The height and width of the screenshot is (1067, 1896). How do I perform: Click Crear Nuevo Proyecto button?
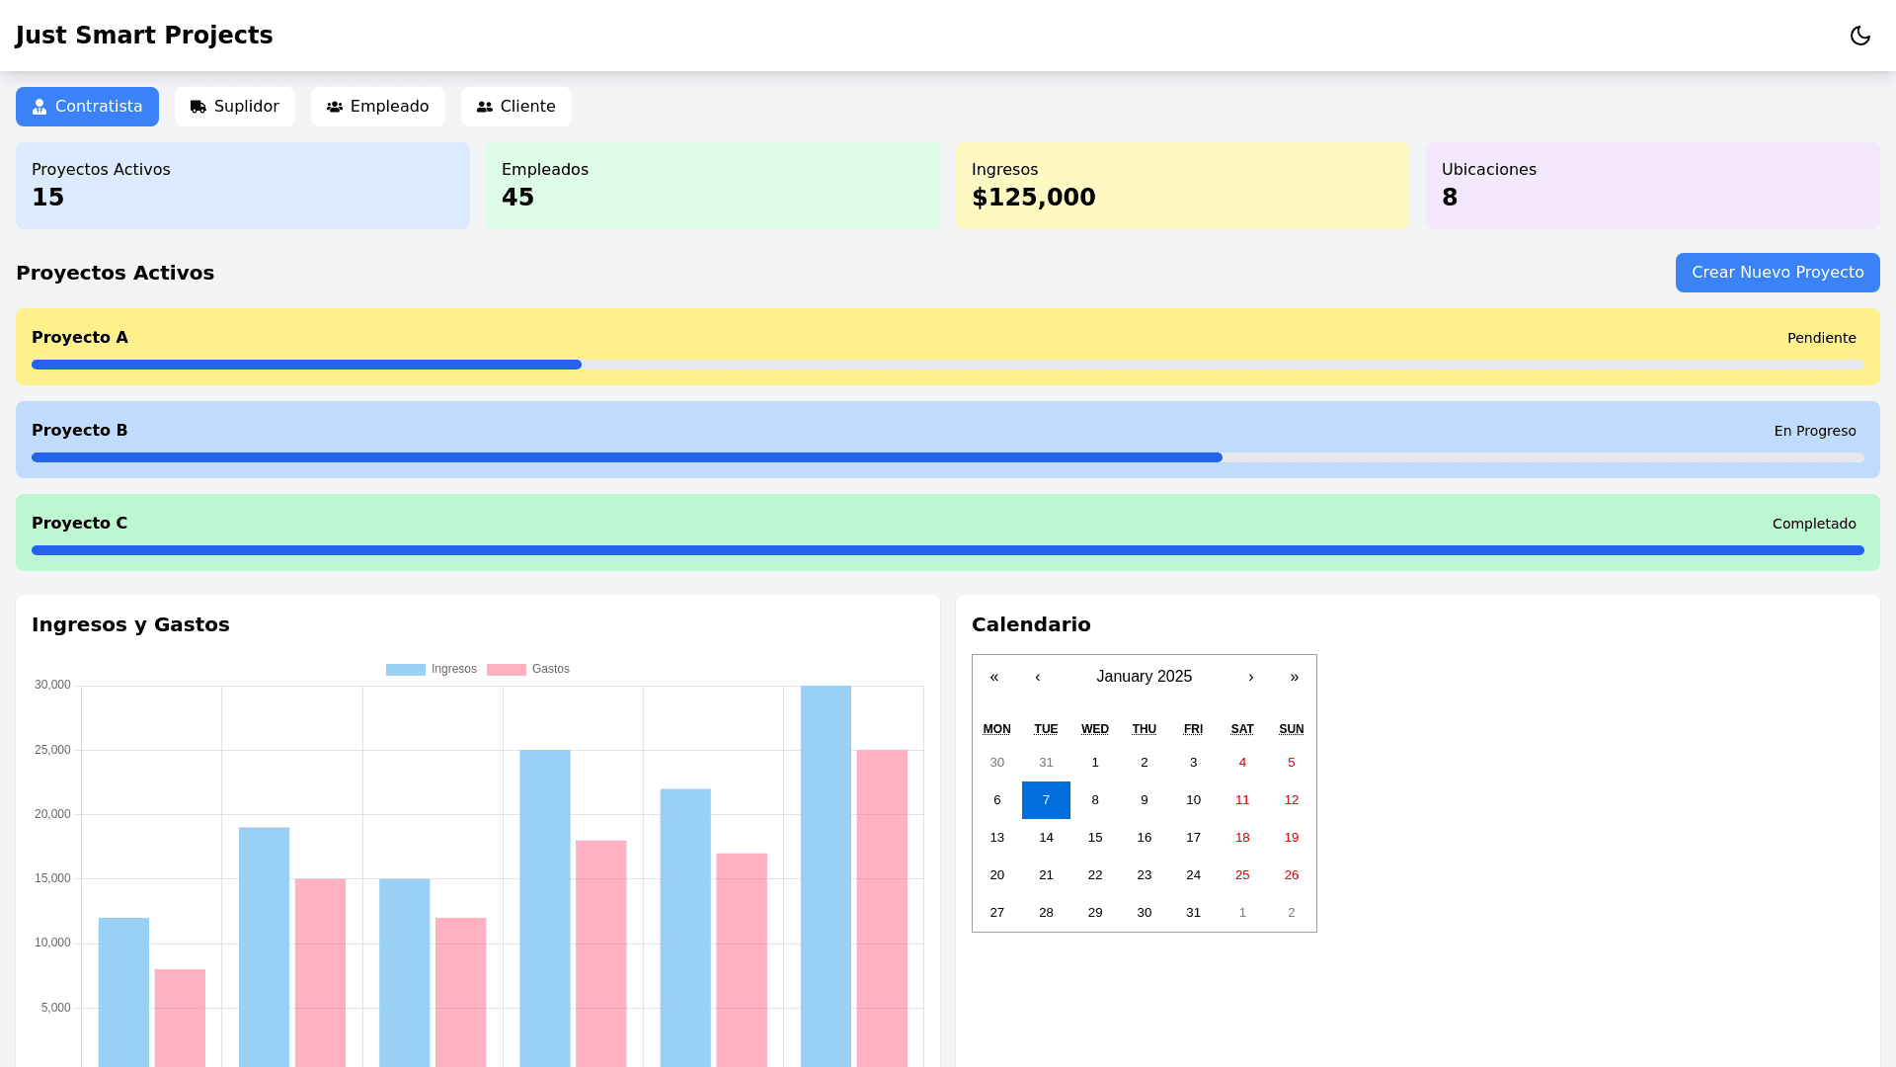point(1777,273)
